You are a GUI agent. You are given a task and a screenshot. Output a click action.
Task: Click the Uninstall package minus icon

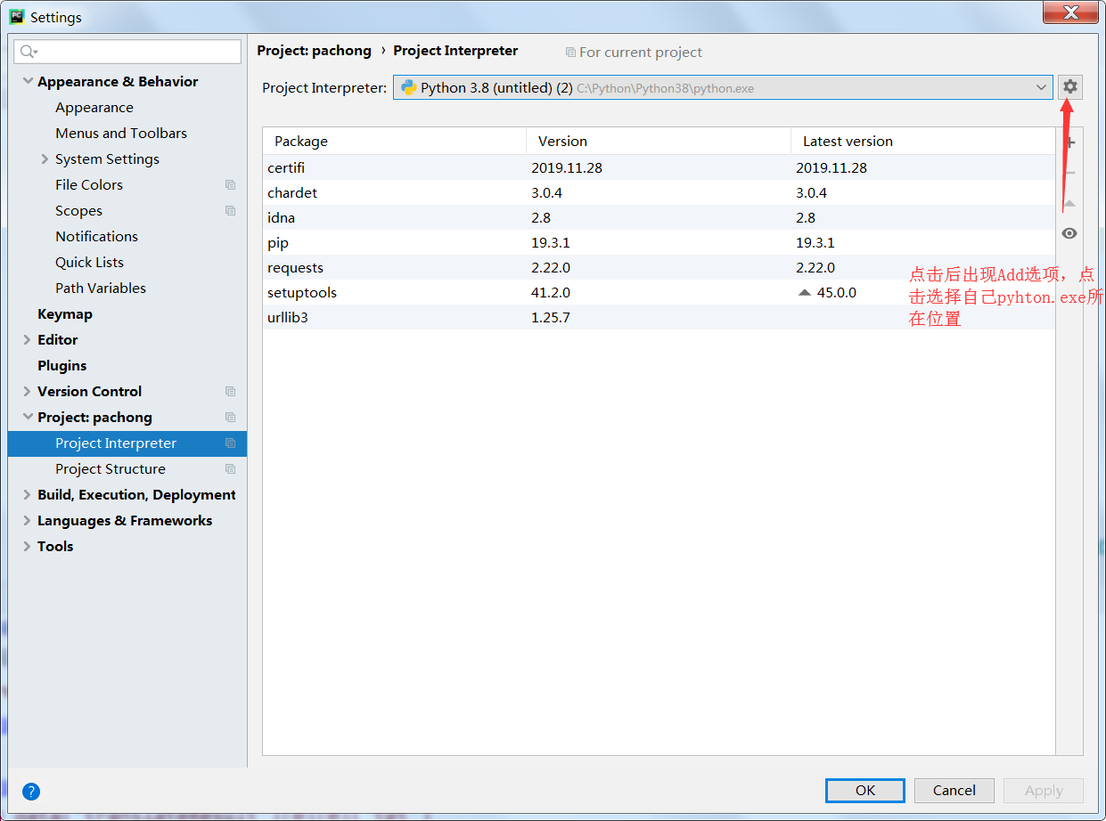tap(1069, 172)
